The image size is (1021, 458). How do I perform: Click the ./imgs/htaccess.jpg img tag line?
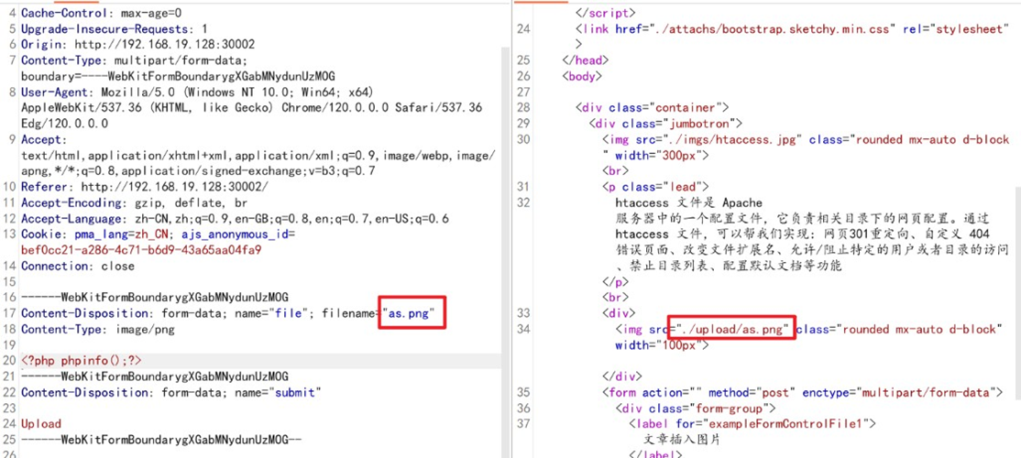click(x=806, y=139)
